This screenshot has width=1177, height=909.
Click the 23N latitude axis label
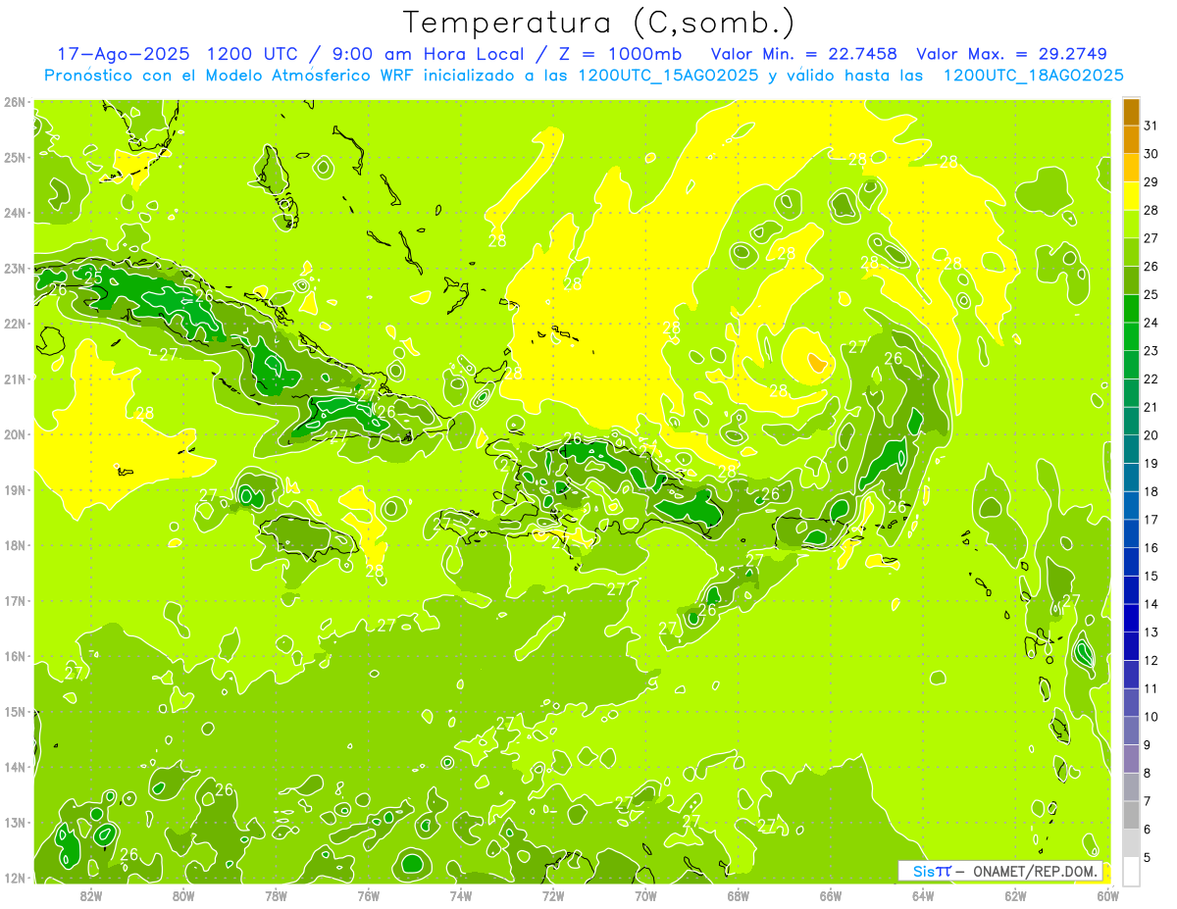(15, 268)
